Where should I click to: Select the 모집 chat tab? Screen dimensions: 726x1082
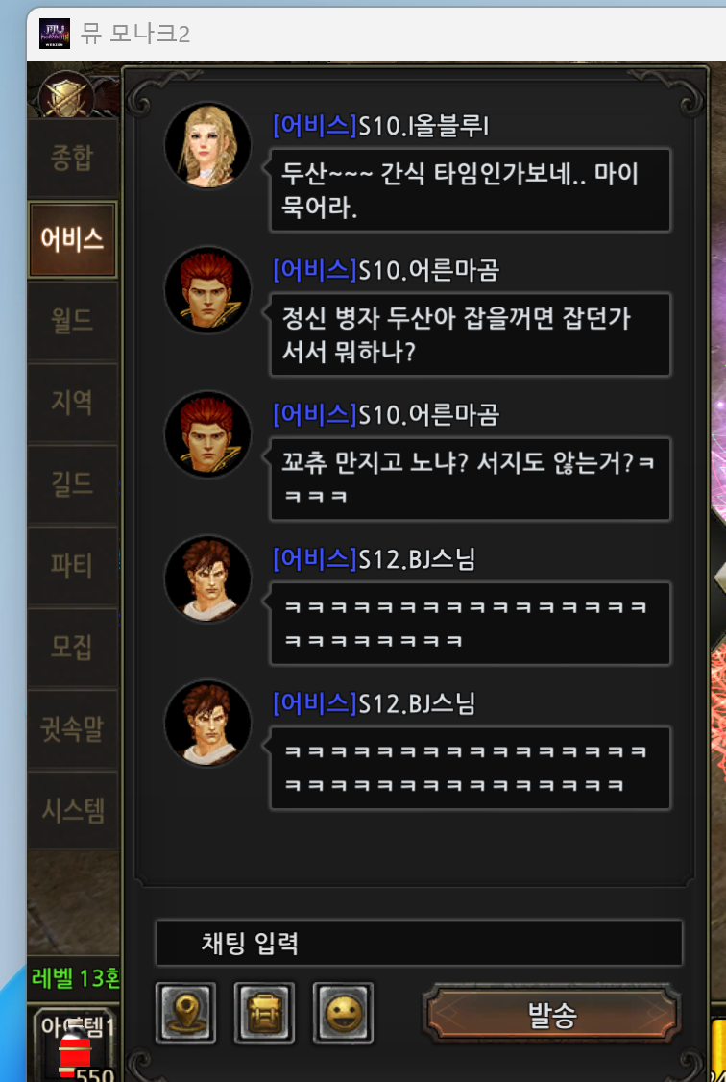point(72,647)
